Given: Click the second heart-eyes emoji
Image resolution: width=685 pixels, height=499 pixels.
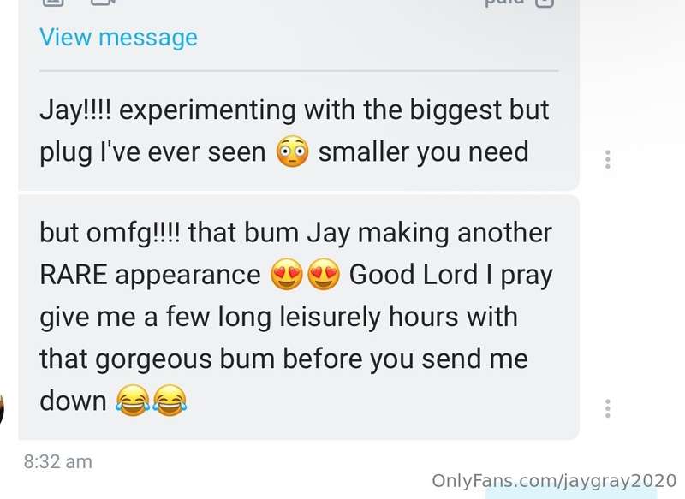Looking at the screenshot, I should click(324, 275).
